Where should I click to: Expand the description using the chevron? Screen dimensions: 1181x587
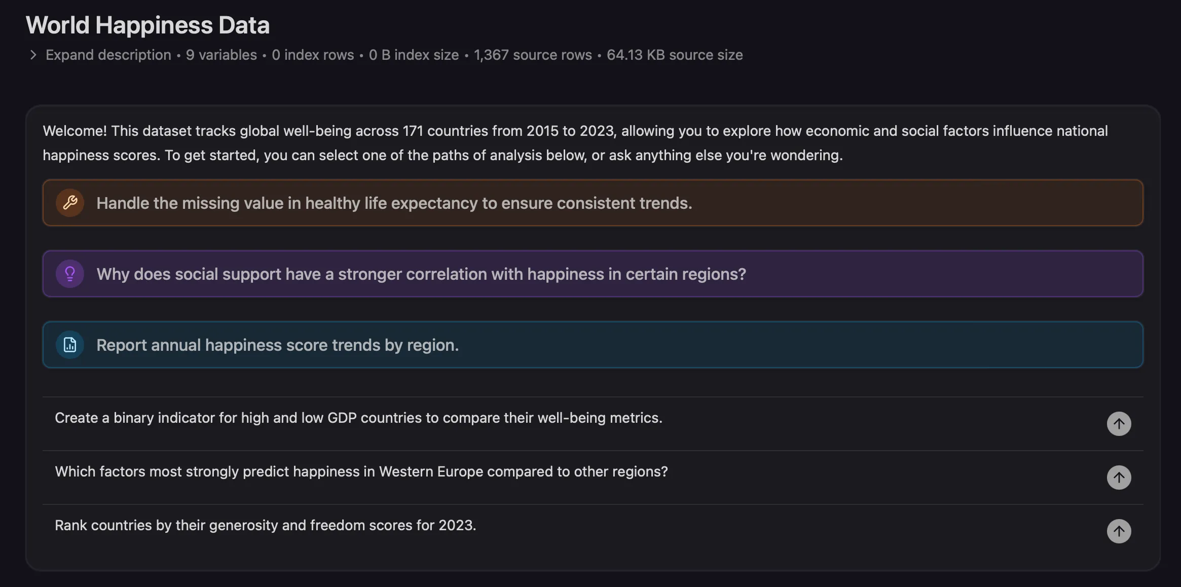(33, 55)
